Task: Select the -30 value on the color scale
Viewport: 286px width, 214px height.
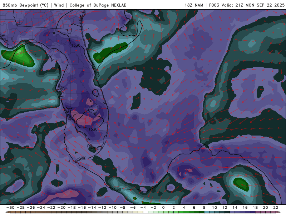Action: (10, 208)
